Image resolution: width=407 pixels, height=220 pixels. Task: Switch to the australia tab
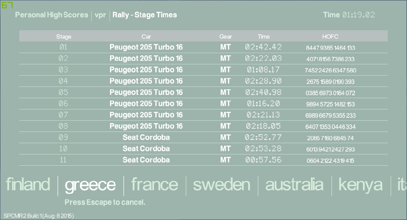[294, 185]
